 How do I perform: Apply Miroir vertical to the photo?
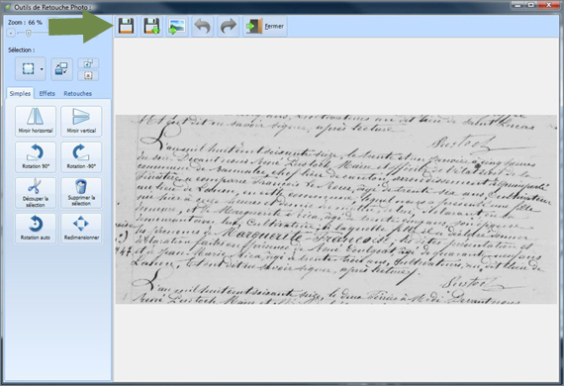click(81, 121)
